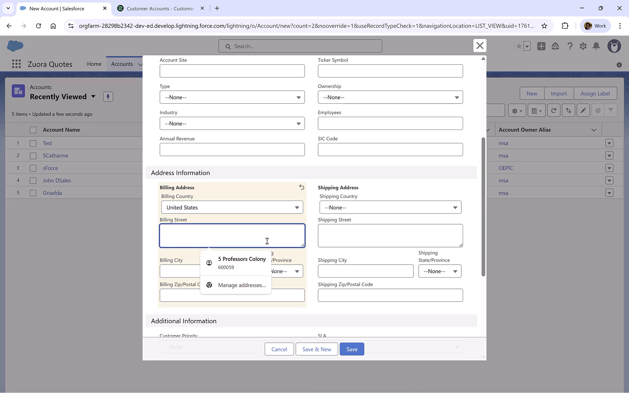Select all accounts with the header checkbox
This screenshot has height=393, width=629.
click(x=33, y=130)
